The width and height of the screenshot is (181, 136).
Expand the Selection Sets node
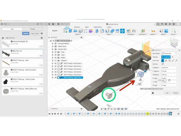(x=53, y=49)
